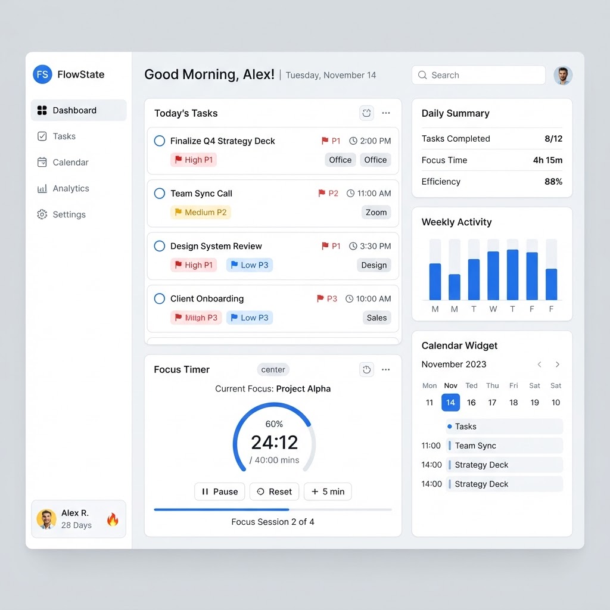
Task: Go to previous month in Calendar Widget
Action: coord(539,365)
